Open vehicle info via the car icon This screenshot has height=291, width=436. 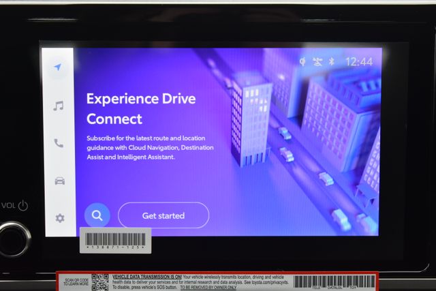click(x=59, y=181)
